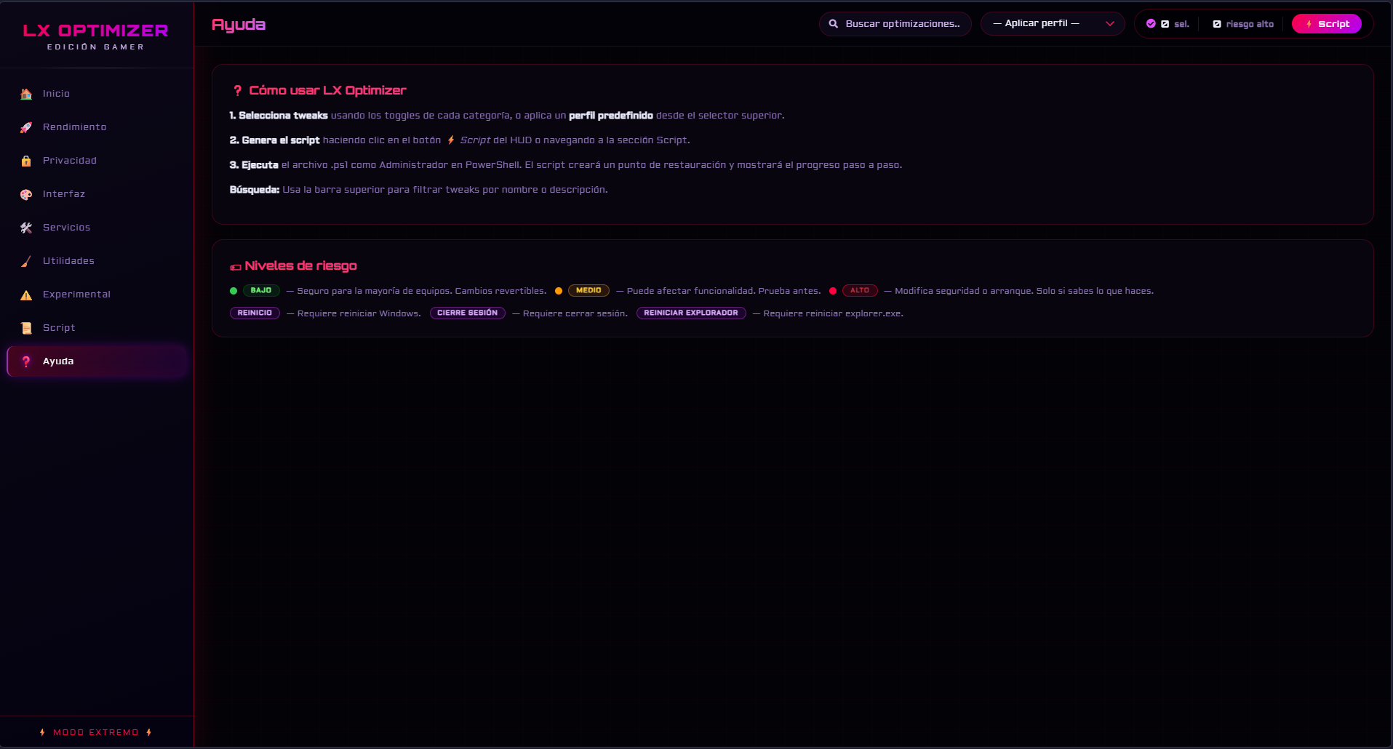Click the search magnifier icon
Screen dimensions: 1393x749
click(834, 24)
